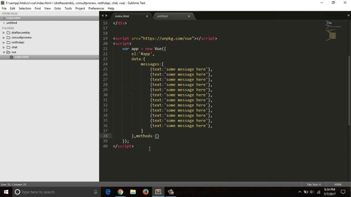
Task: Change Tab Size setting in status bar
Action: pos(314,184)
